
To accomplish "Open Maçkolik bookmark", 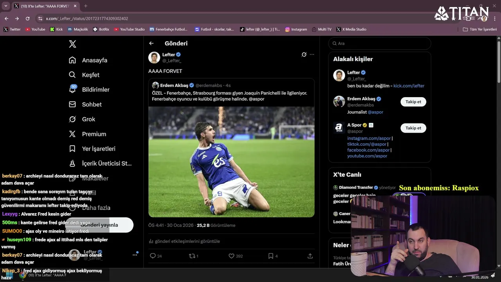I will [78, 29].
